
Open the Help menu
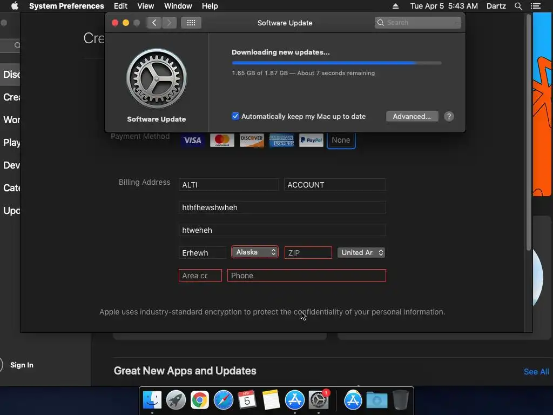[210, 6]
